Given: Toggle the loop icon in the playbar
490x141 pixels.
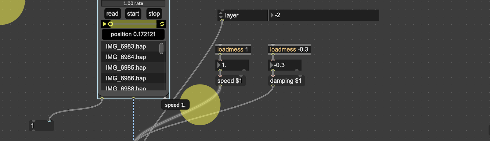Looking at the screenshot, I should (x=162, y=24).
